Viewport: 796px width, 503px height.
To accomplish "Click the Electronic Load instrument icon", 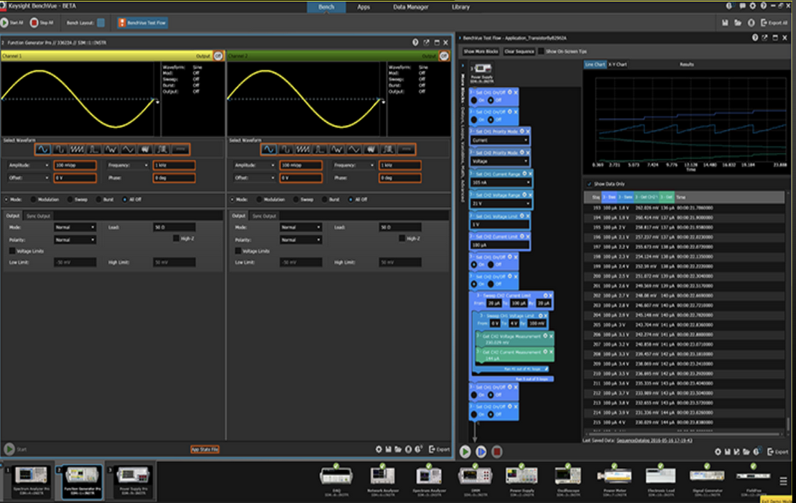I will click(660, 474).
